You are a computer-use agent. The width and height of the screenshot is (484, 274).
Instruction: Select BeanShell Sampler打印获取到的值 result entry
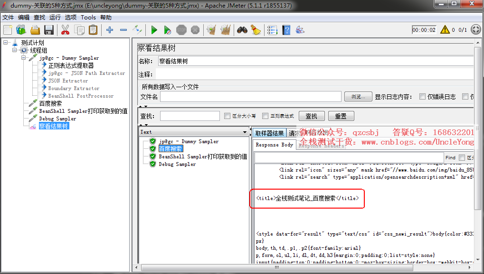[x=203, y=156]
